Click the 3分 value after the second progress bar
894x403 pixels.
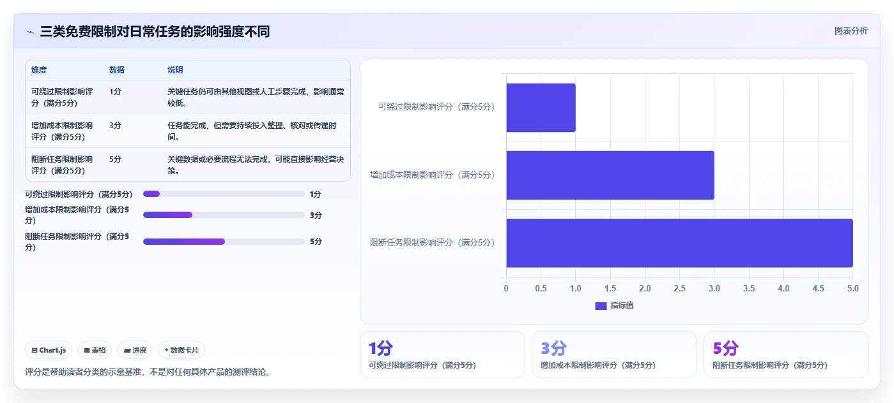point(315,216)
